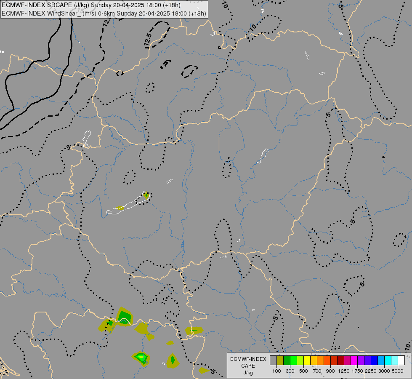Select the dark red legend swatch

click(x=340, y=360)
